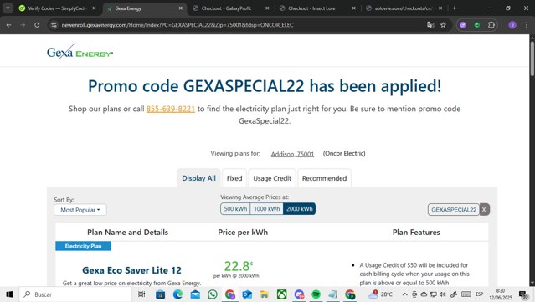Click the GEXASPECIAL22 promo code field
Screen dimensions: 535x302
(454, 210)
